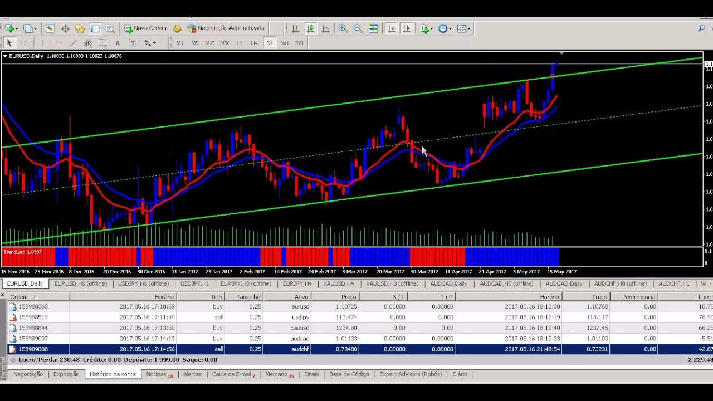Select the usdjpy order row 158988519

360,317
